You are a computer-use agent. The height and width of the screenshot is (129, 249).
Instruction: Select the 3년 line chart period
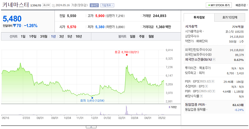(x=61, y=36)
